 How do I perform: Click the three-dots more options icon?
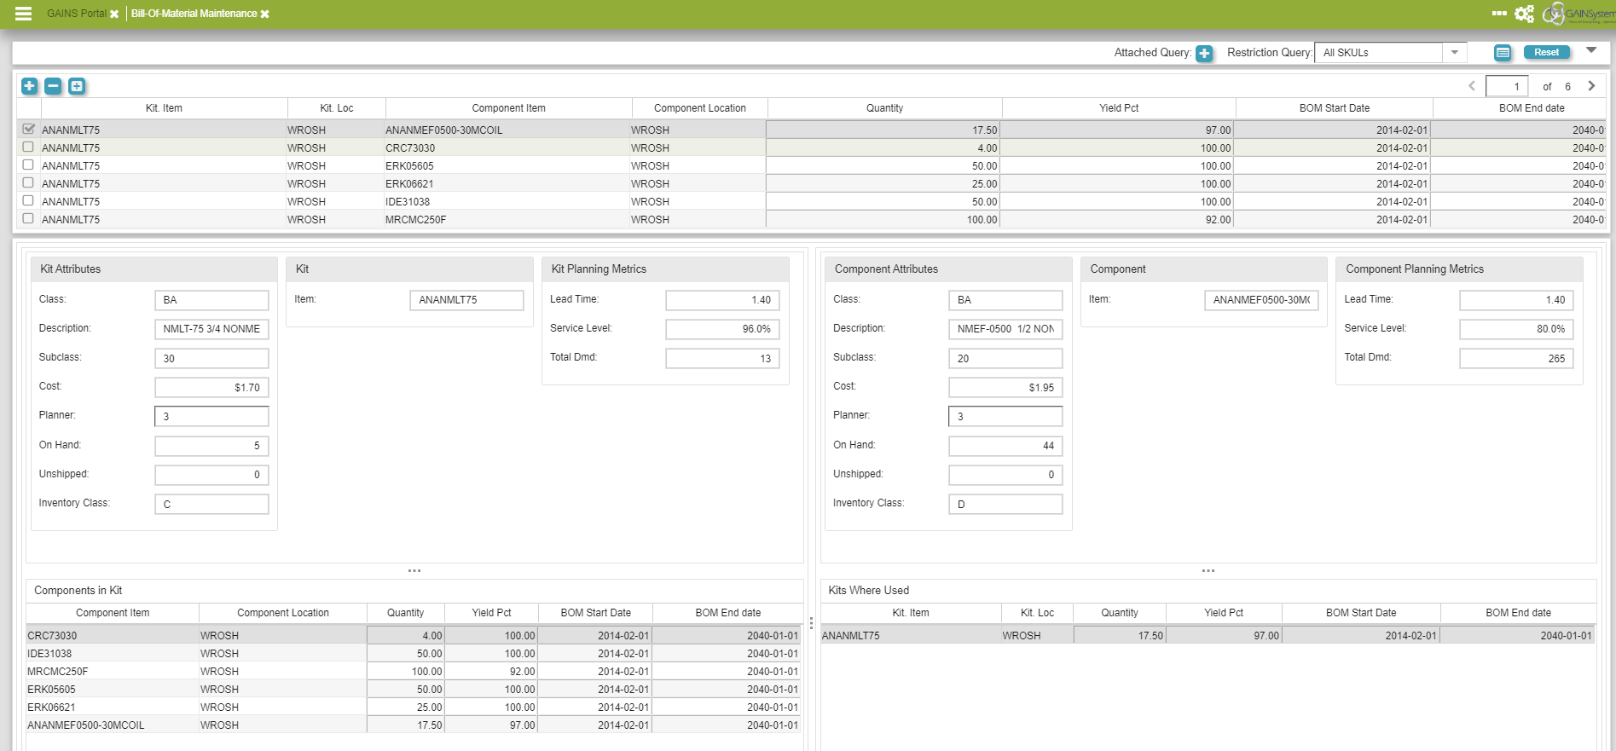1499,14
